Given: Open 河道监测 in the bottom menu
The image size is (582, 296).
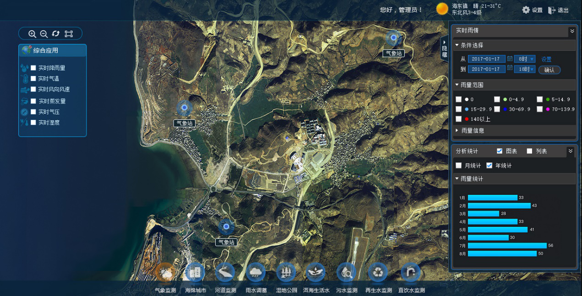Looking at the screenshot, I should pos(225,273).
